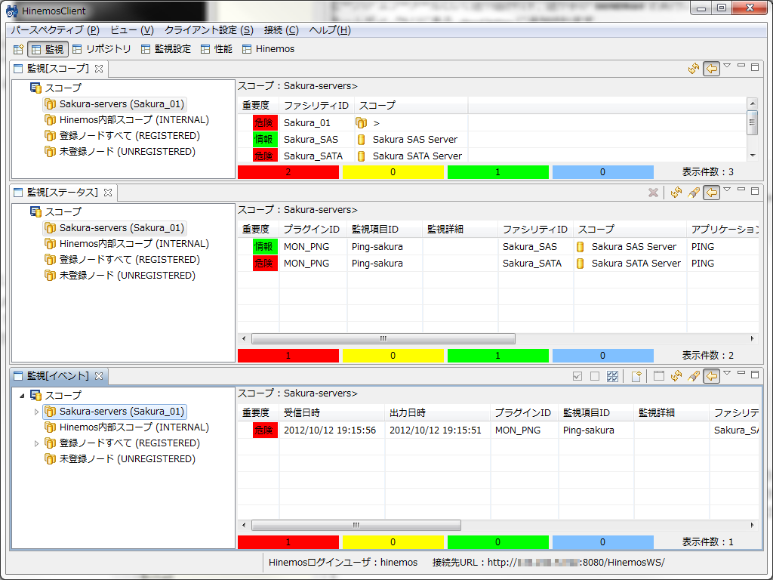This screenshot has width=773, height=580.
Task: Select Hinemos内部スコープ (INTERNAL) in 監視[スコープ] tree
Action: (x=134, y=120)
